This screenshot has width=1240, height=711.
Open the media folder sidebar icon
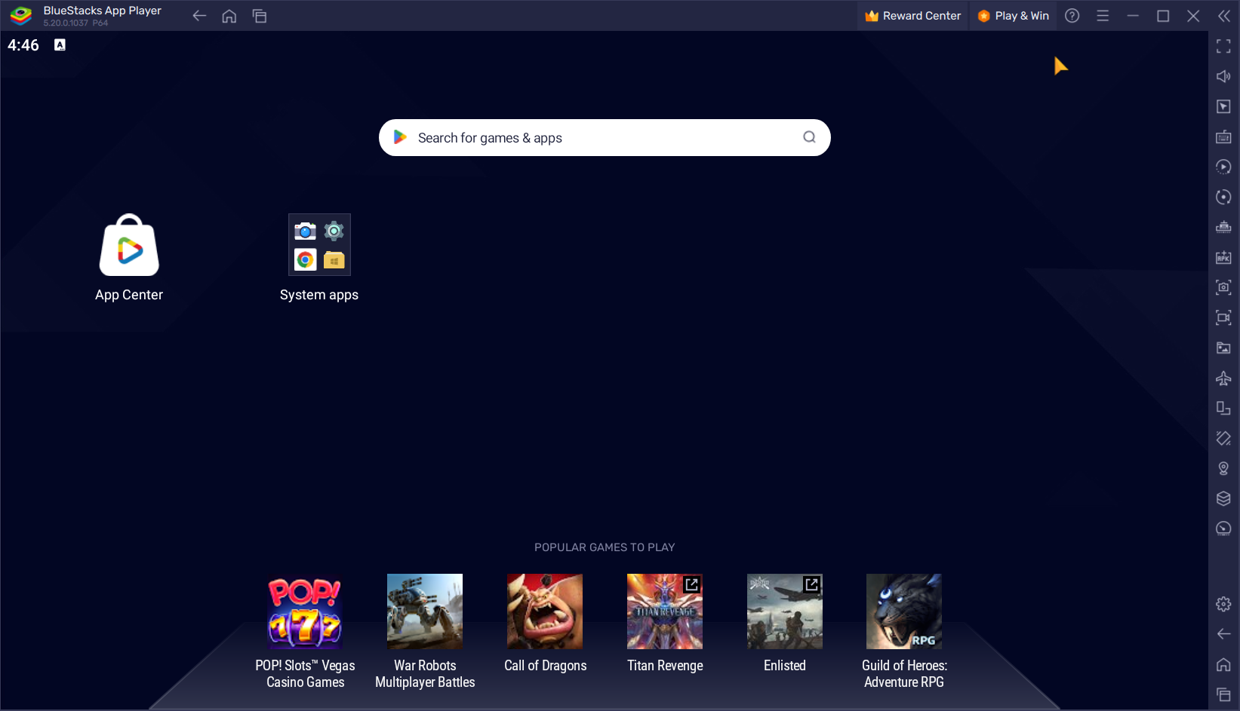pos(1223,348)
